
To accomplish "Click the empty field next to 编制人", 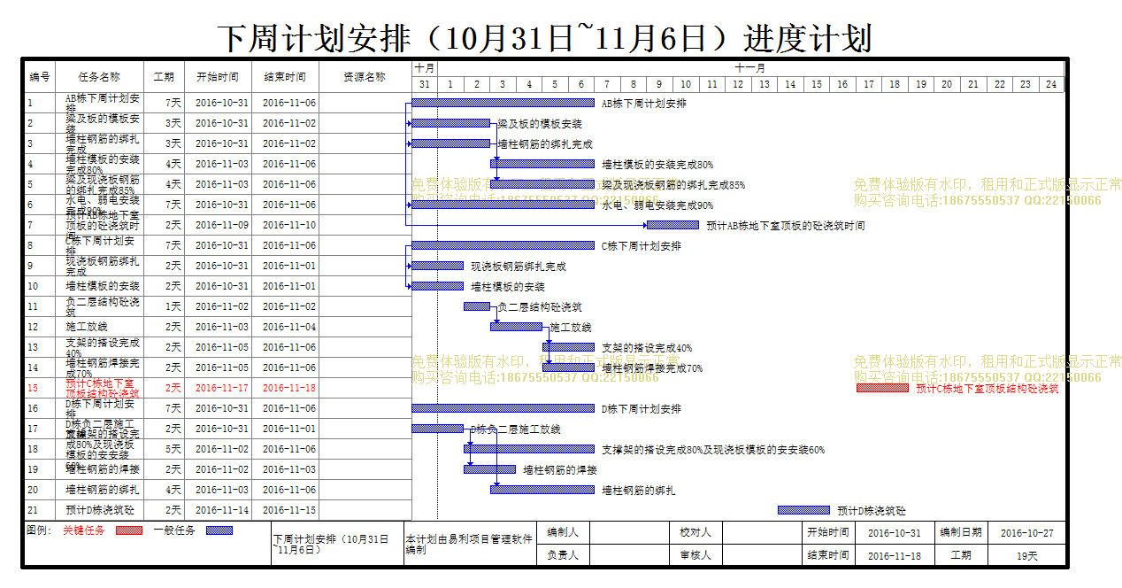I will pyautogui.click(x=629, y=532).
